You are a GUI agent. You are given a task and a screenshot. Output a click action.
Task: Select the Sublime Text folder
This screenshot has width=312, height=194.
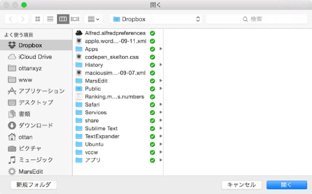pos(101,128)
